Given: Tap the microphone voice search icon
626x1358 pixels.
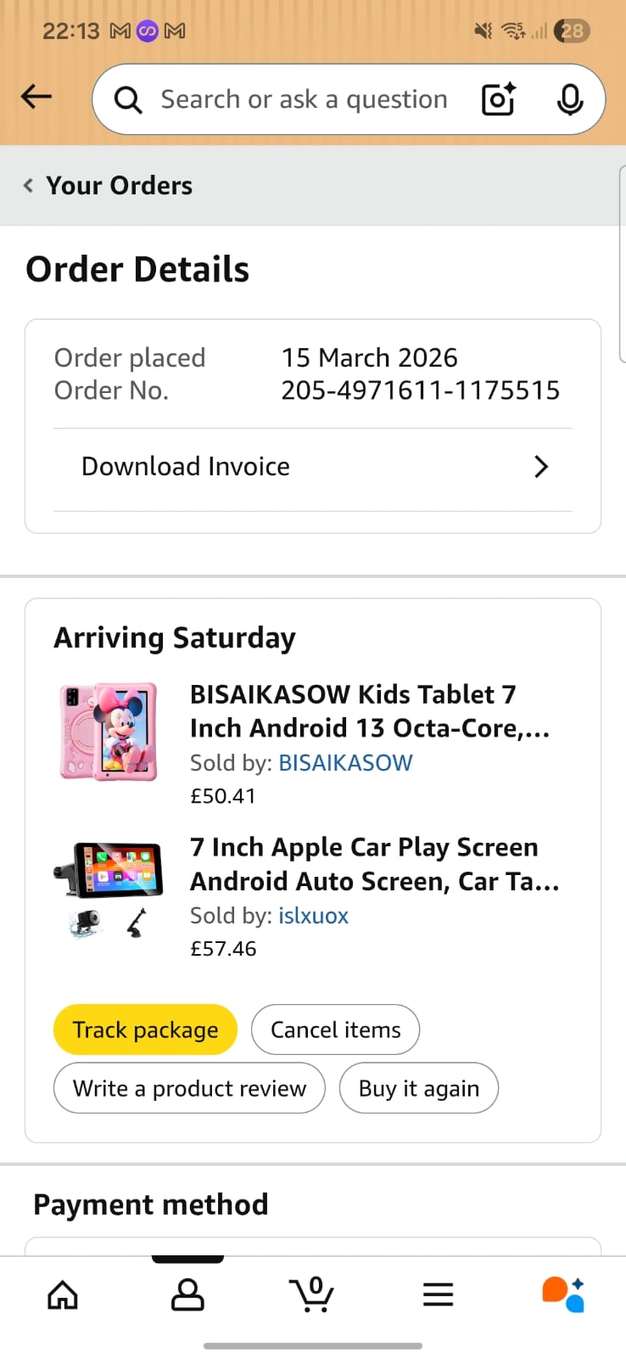Looking at the screenshot, I should (570, 99).
